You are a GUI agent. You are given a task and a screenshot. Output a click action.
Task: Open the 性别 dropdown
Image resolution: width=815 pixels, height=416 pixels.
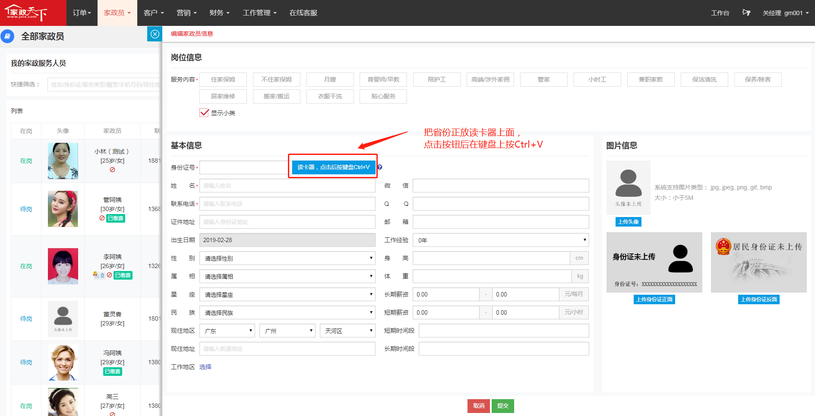287,258
